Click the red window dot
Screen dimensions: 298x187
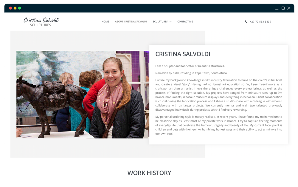[10, 8]
